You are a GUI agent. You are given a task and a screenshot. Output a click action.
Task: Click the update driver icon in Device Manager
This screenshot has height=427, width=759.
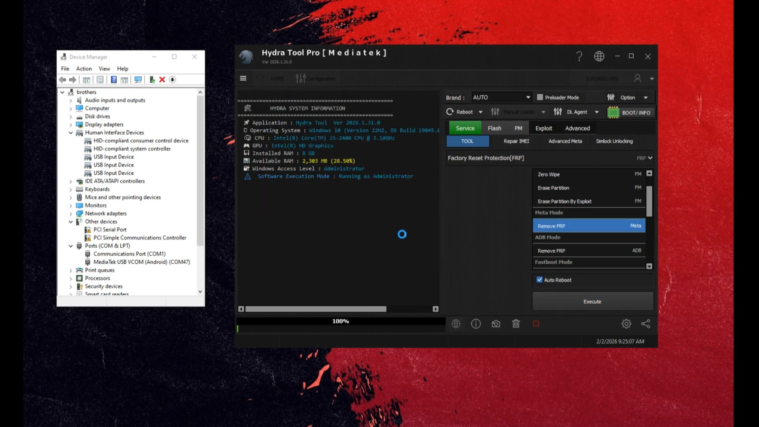(x=152, y=79)
